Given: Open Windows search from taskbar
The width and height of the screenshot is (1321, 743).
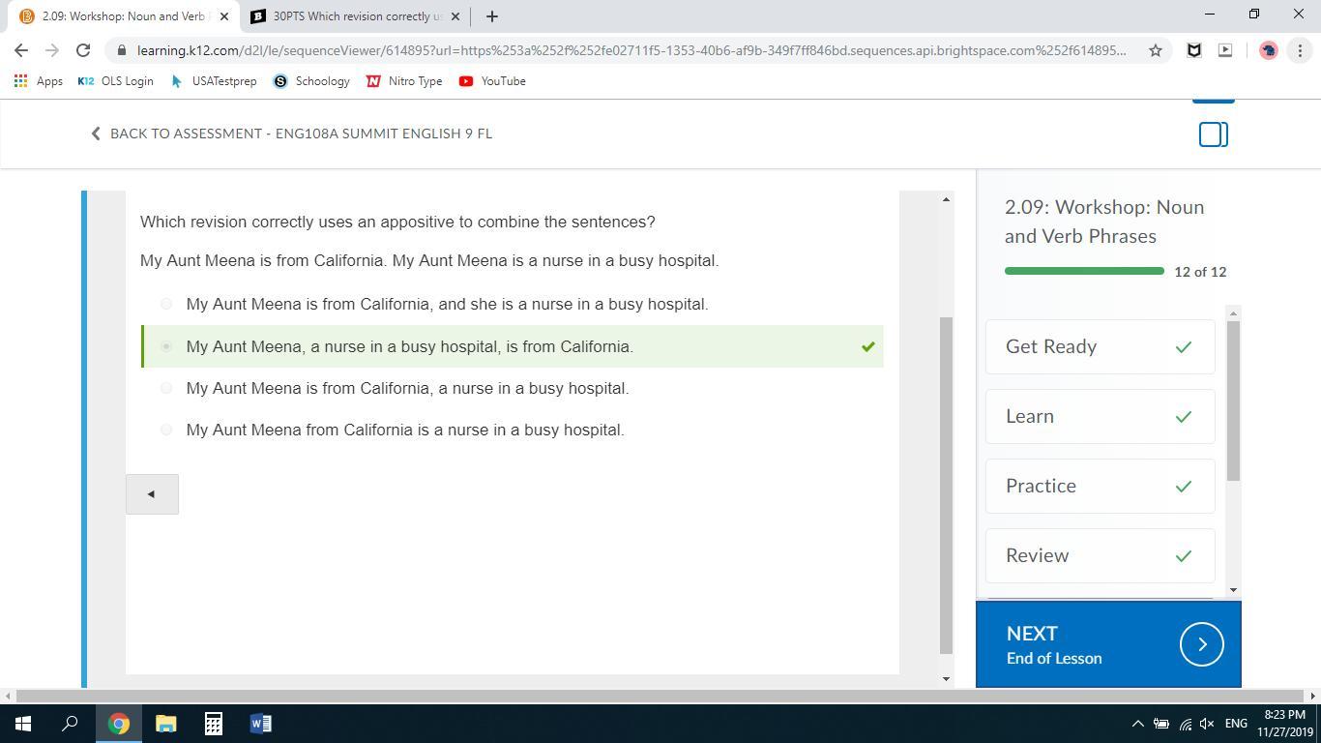Looking at the screenshot, I should 71,724.
